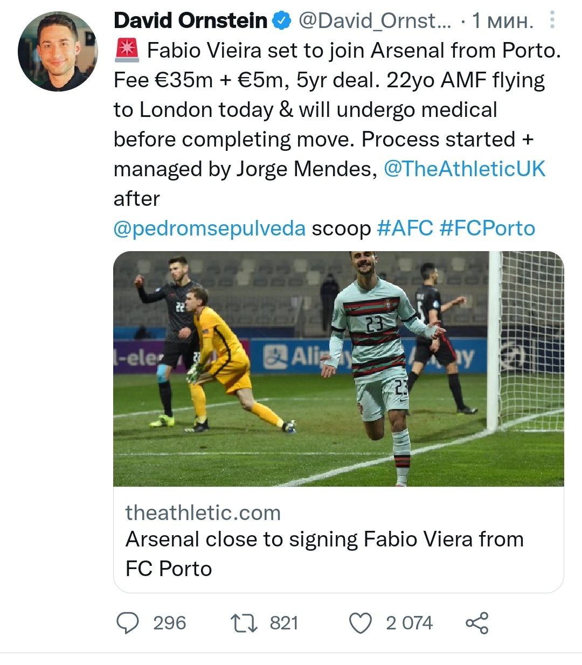582x665 pixels.
Task: Open David Ornstein's profile picture
Action: [x=58, y=51]
